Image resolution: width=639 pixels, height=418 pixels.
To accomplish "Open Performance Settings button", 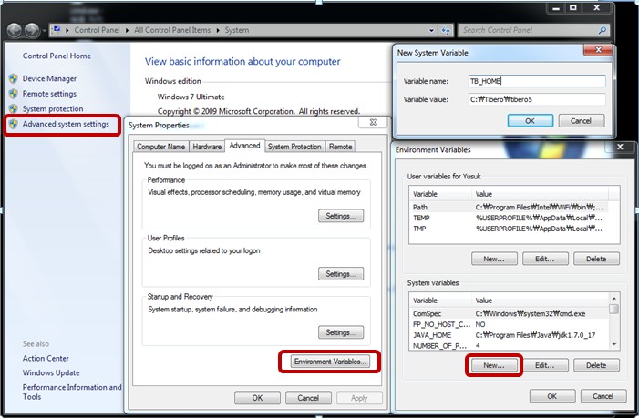I will pos(340,216).
